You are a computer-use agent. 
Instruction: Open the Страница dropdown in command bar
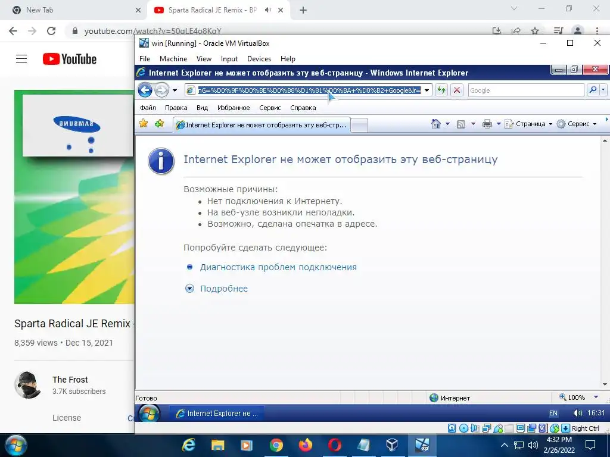(528, 124)
